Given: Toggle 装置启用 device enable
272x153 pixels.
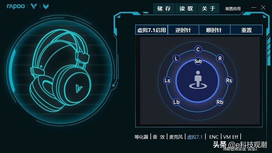Looking at the screenshot, I should pyautogui.click(x=233, y=9).
